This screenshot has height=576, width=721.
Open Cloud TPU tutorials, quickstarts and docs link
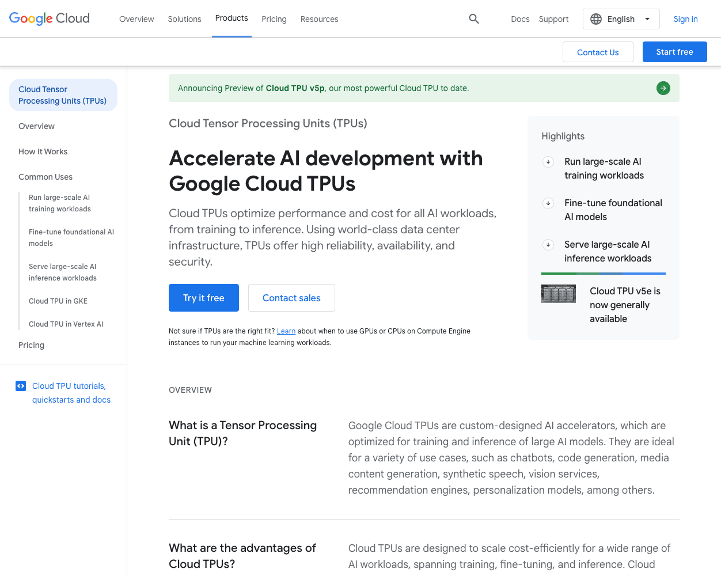71,393
